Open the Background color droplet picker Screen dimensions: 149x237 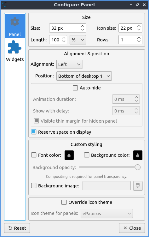(x=138, y=155)
